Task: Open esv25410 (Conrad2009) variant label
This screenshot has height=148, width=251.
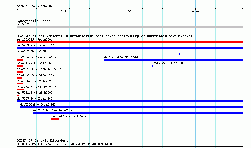Action: tap(68, 116)
